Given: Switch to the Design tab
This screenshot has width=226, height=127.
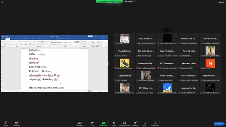Looking at the screenshot, I should tap(17, 39).
